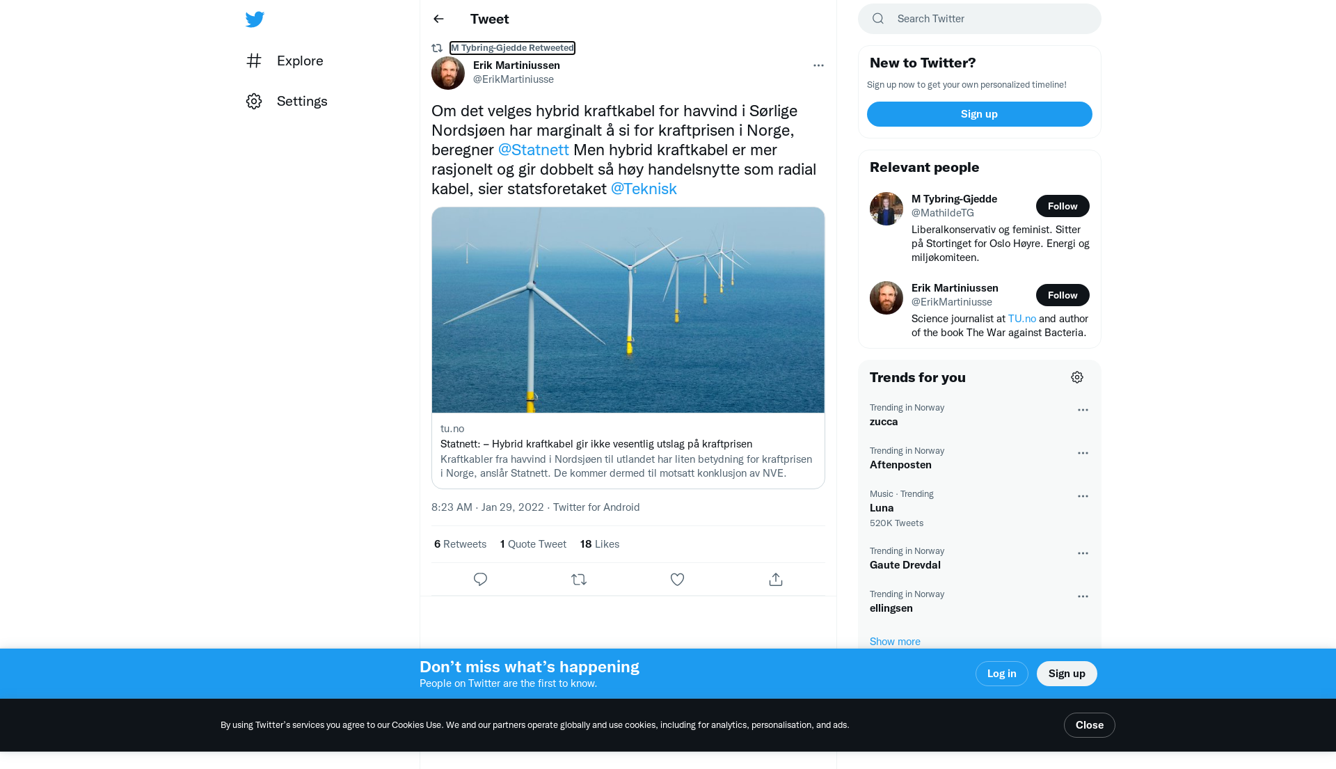Image resolution: width=1336 pixels, height=769 pixels.
Task: Open Erik Martiniussen avatar in Relevant people
Action: (886, 298)
